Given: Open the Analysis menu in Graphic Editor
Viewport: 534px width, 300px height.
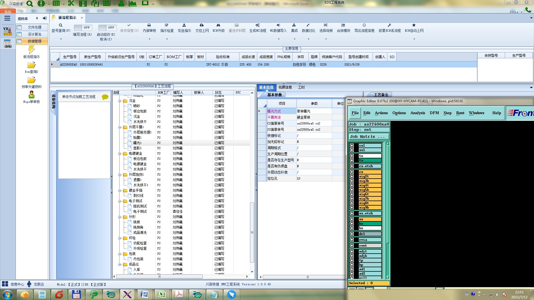Looking at the screenshot, I should click(x=417, y=113).
